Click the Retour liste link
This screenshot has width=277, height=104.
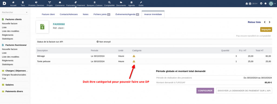(254, 22)
